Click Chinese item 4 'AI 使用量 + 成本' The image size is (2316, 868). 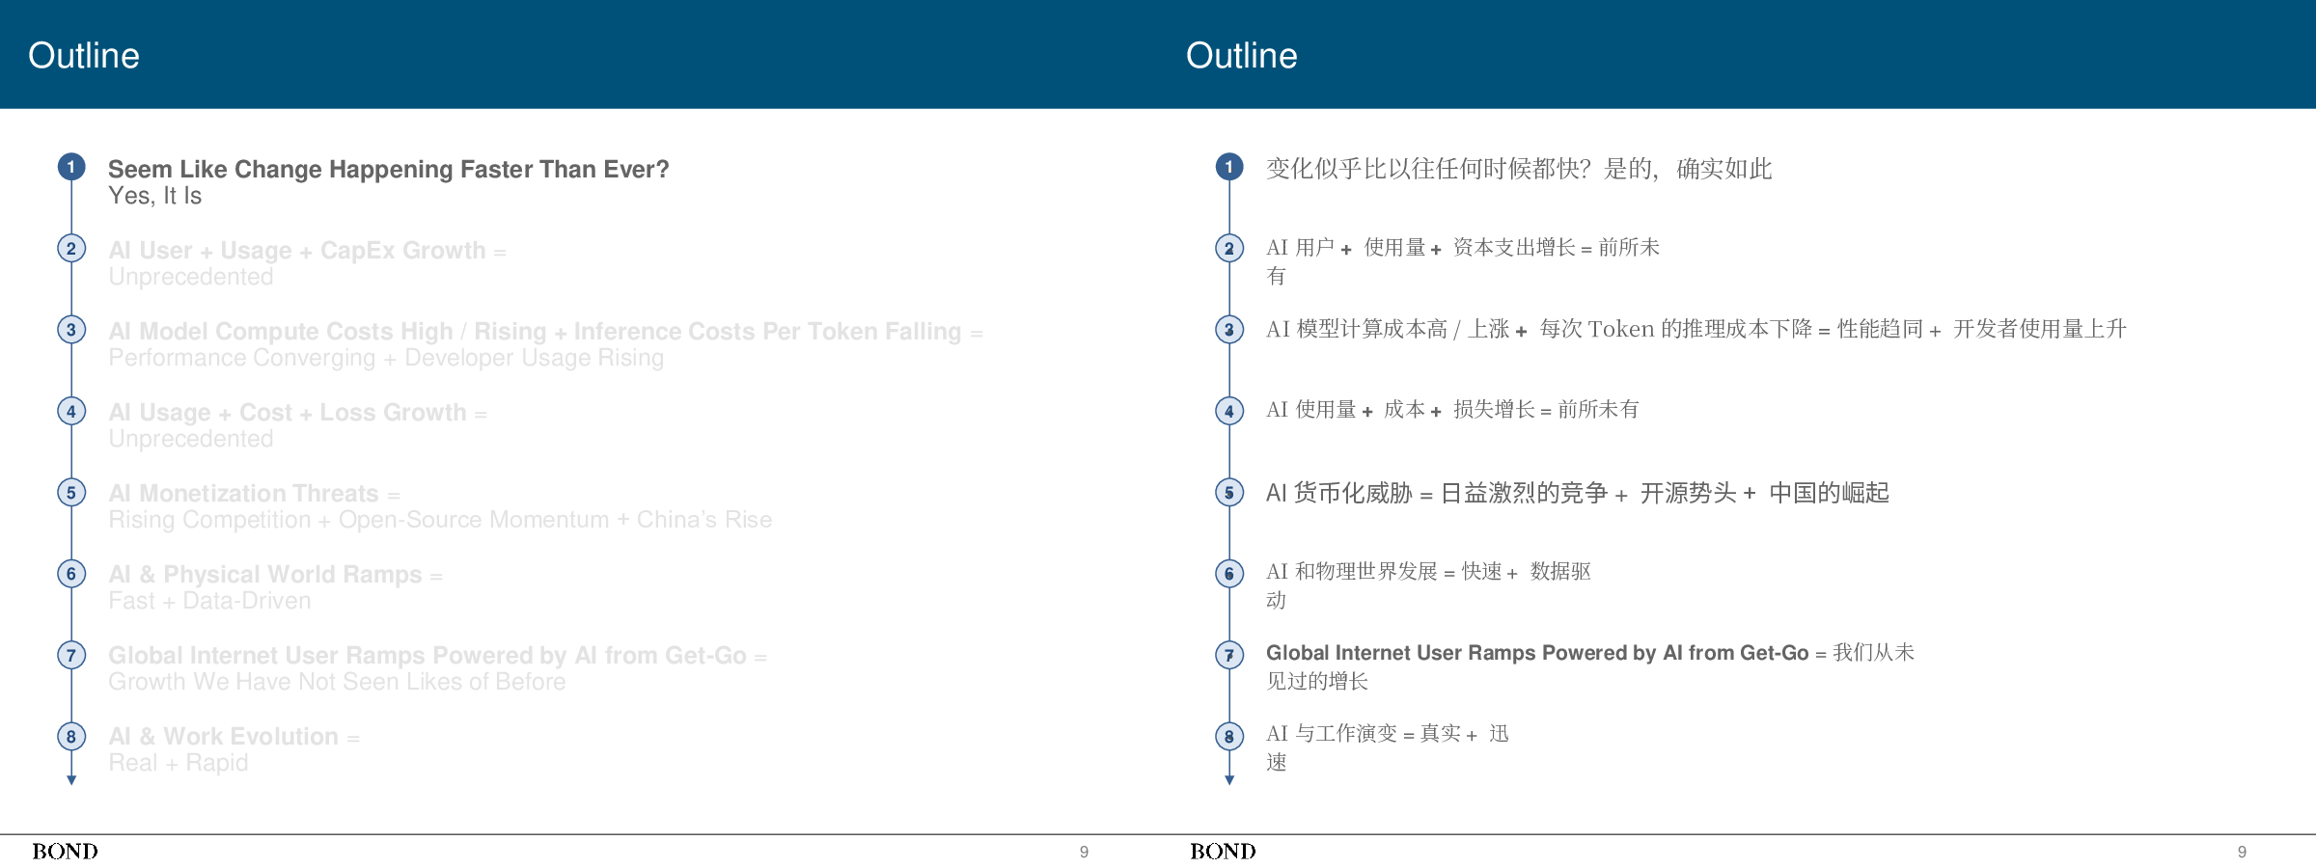point(1346,410)
